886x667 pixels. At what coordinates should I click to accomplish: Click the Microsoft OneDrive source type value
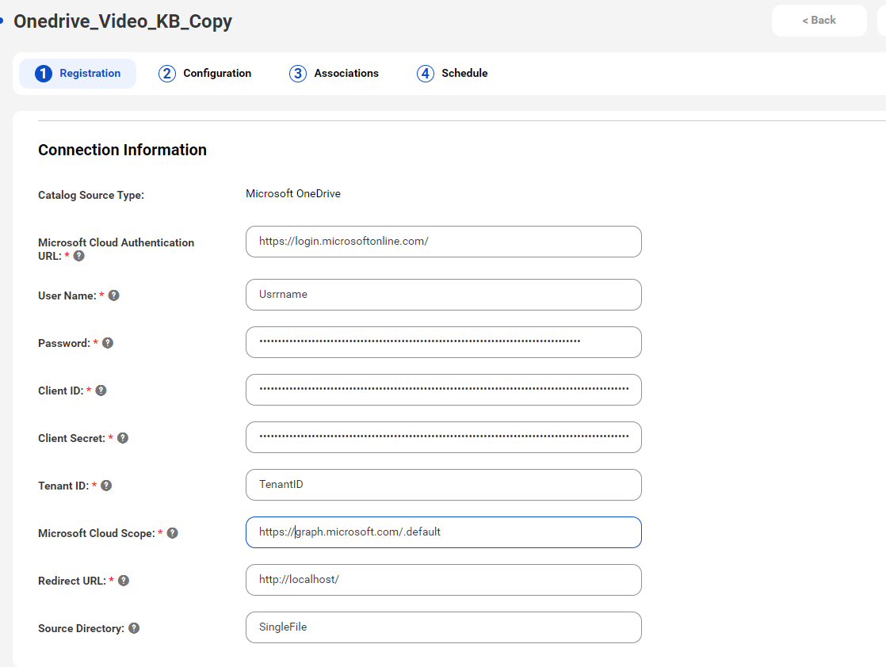[293, 194]
